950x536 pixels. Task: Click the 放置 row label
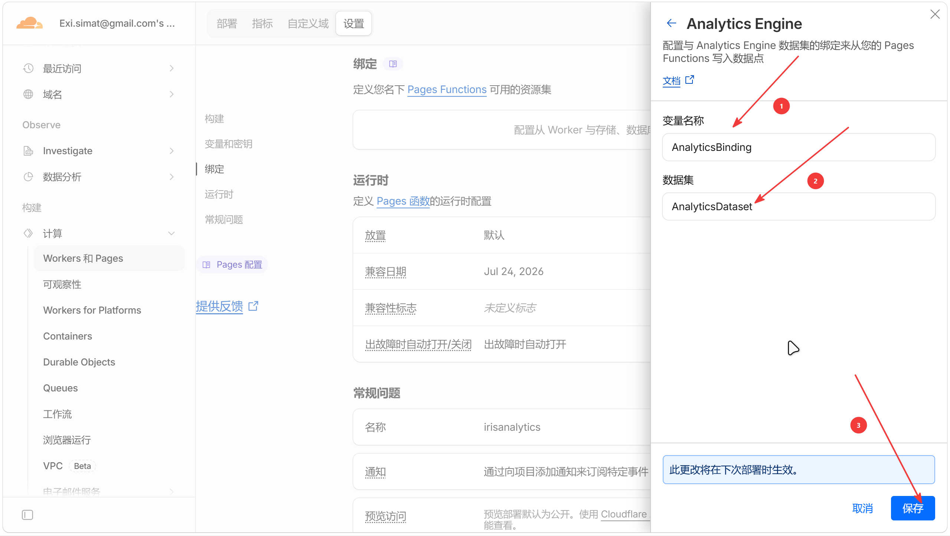pyautogui.click(x=375, y=235)
